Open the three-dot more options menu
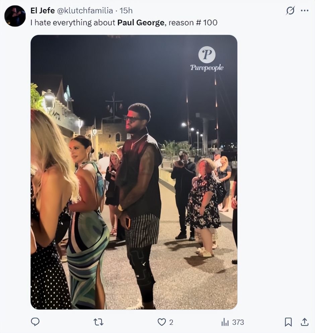The image size is (315, 333). click(x=305, y=11)
